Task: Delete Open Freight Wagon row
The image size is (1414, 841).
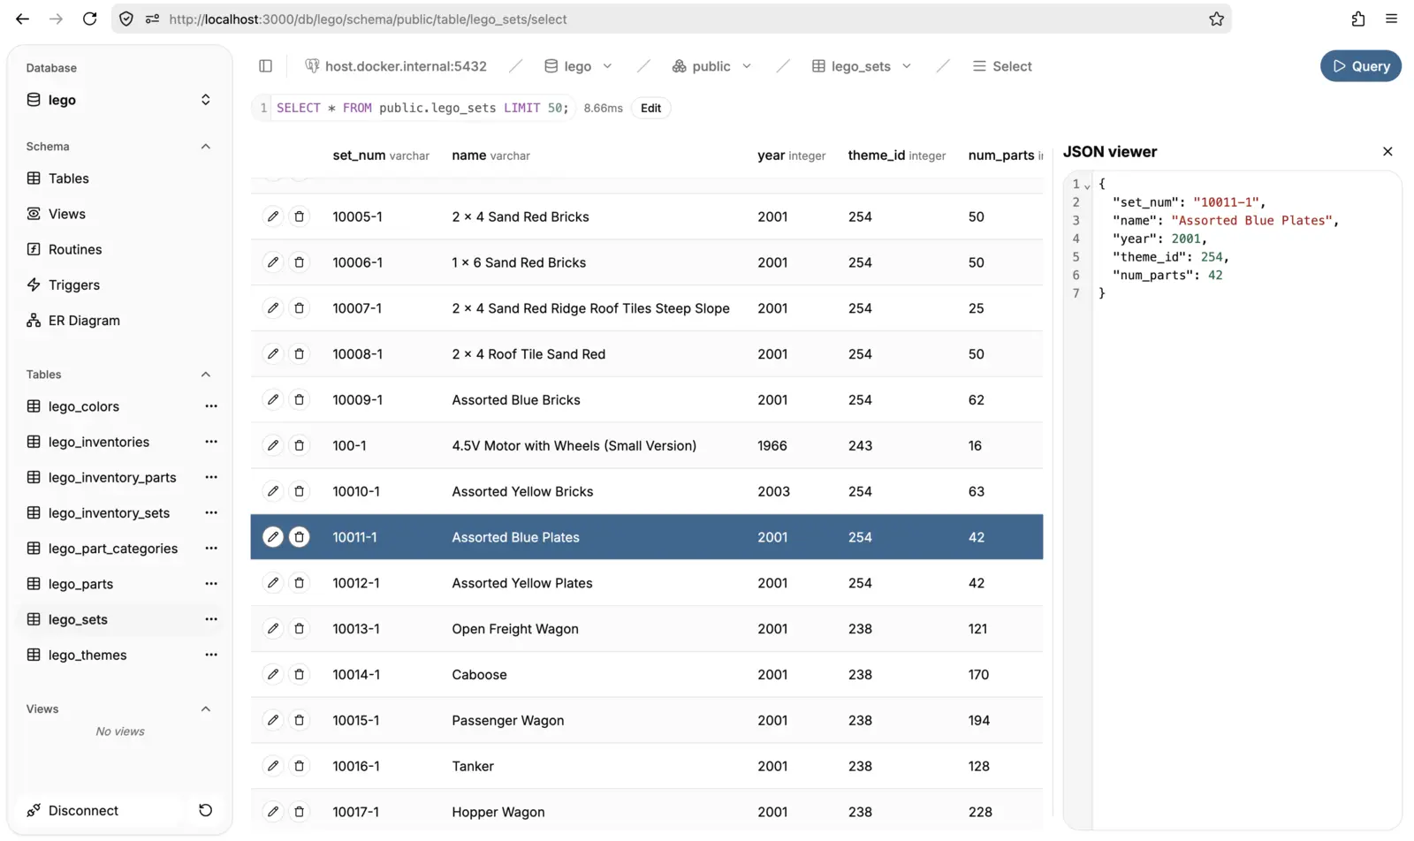Action: click(x=299, y=629)
